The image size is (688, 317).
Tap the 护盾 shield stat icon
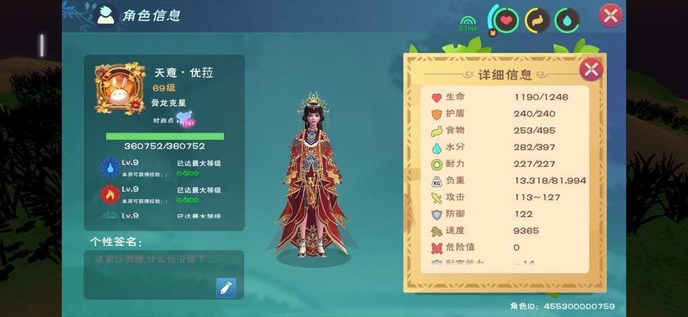pyautogui.click(x=436, y=114)
